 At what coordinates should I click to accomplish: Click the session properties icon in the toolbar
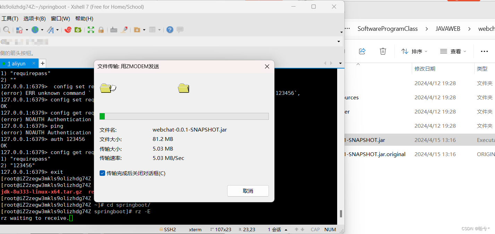pyautogui.click(x=19, y=30)
